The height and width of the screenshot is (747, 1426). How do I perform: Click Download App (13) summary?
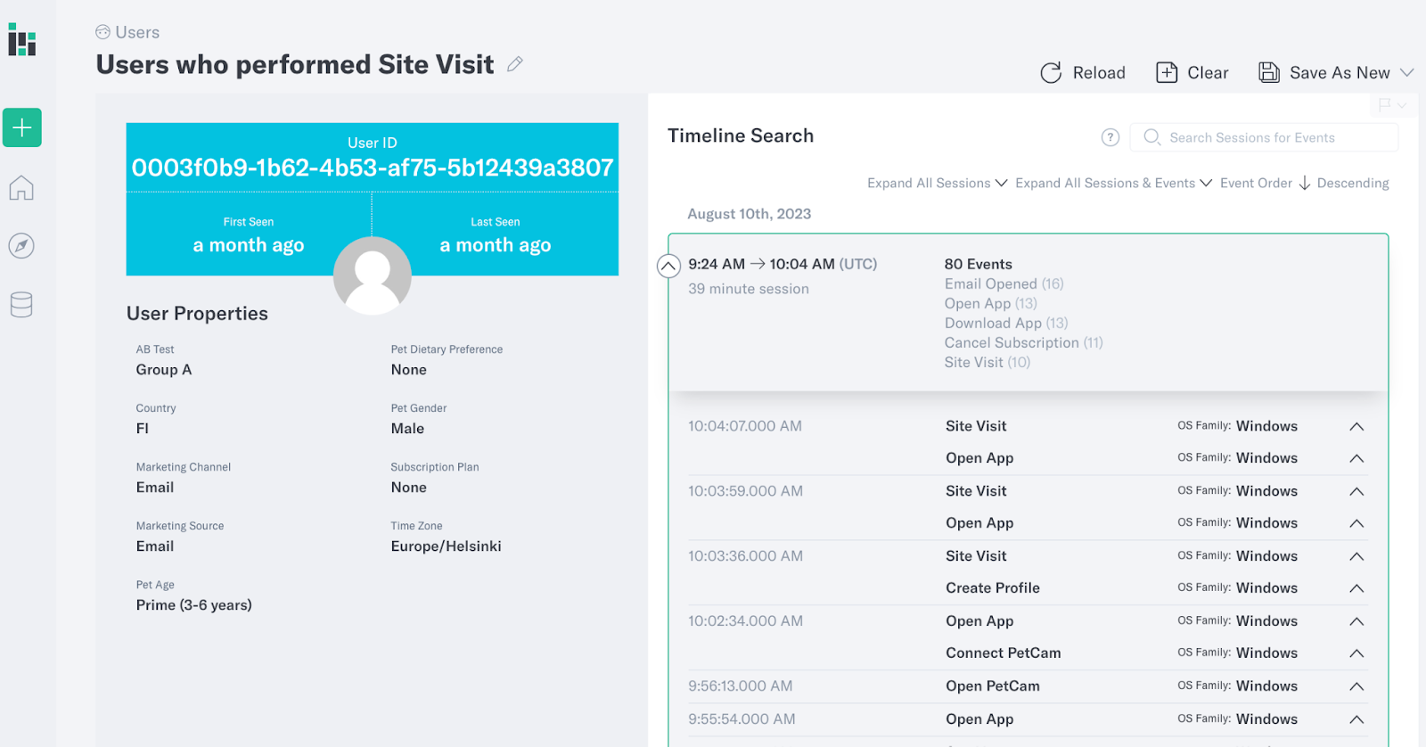(1006, 323)
